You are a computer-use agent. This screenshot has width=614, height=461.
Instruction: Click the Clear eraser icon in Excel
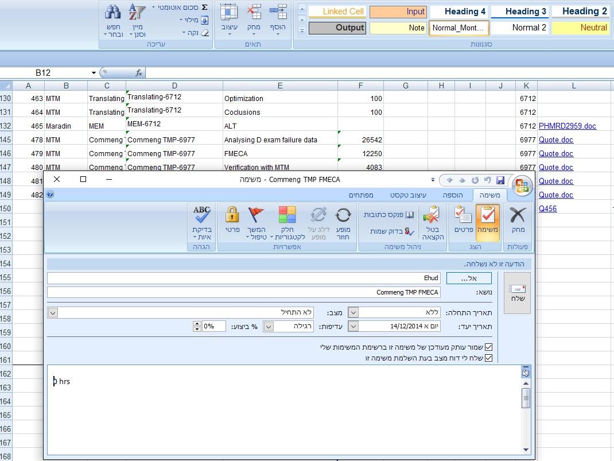point(204,33)
